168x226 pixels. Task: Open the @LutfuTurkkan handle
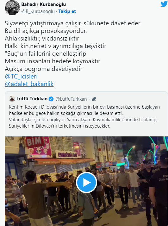pos(71,99)
